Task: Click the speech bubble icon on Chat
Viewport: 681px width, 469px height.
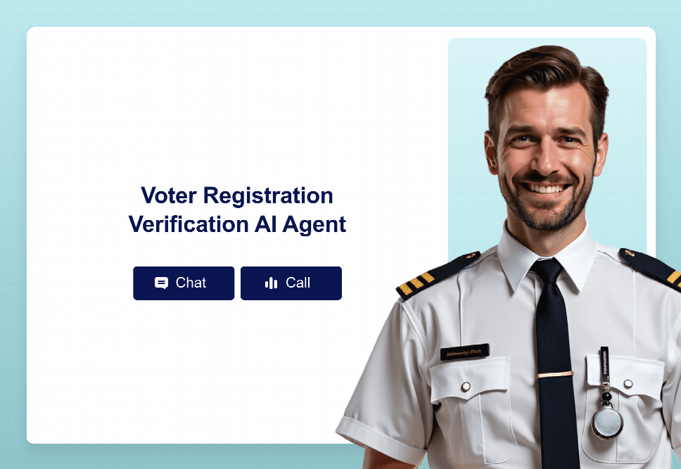Action: pyautogui.click(x=161, y=283)
